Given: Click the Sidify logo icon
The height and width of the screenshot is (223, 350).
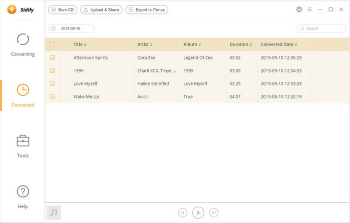Looking at the screenshot, I should coord(12,9).
